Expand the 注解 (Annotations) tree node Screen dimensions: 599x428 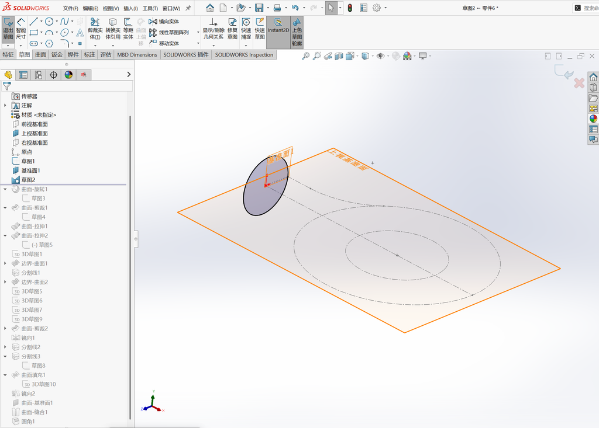point(5,105)
